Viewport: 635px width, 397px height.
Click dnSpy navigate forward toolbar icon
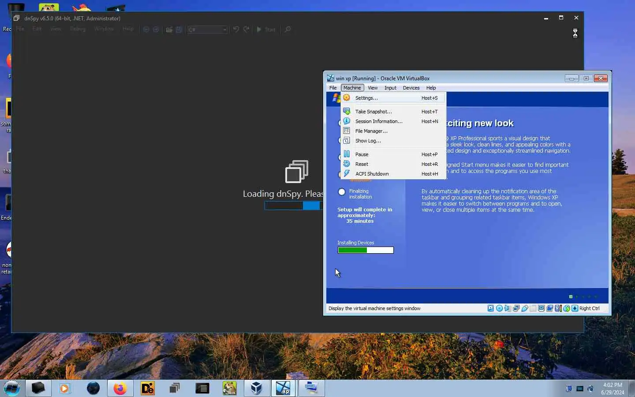pos(156,30)
